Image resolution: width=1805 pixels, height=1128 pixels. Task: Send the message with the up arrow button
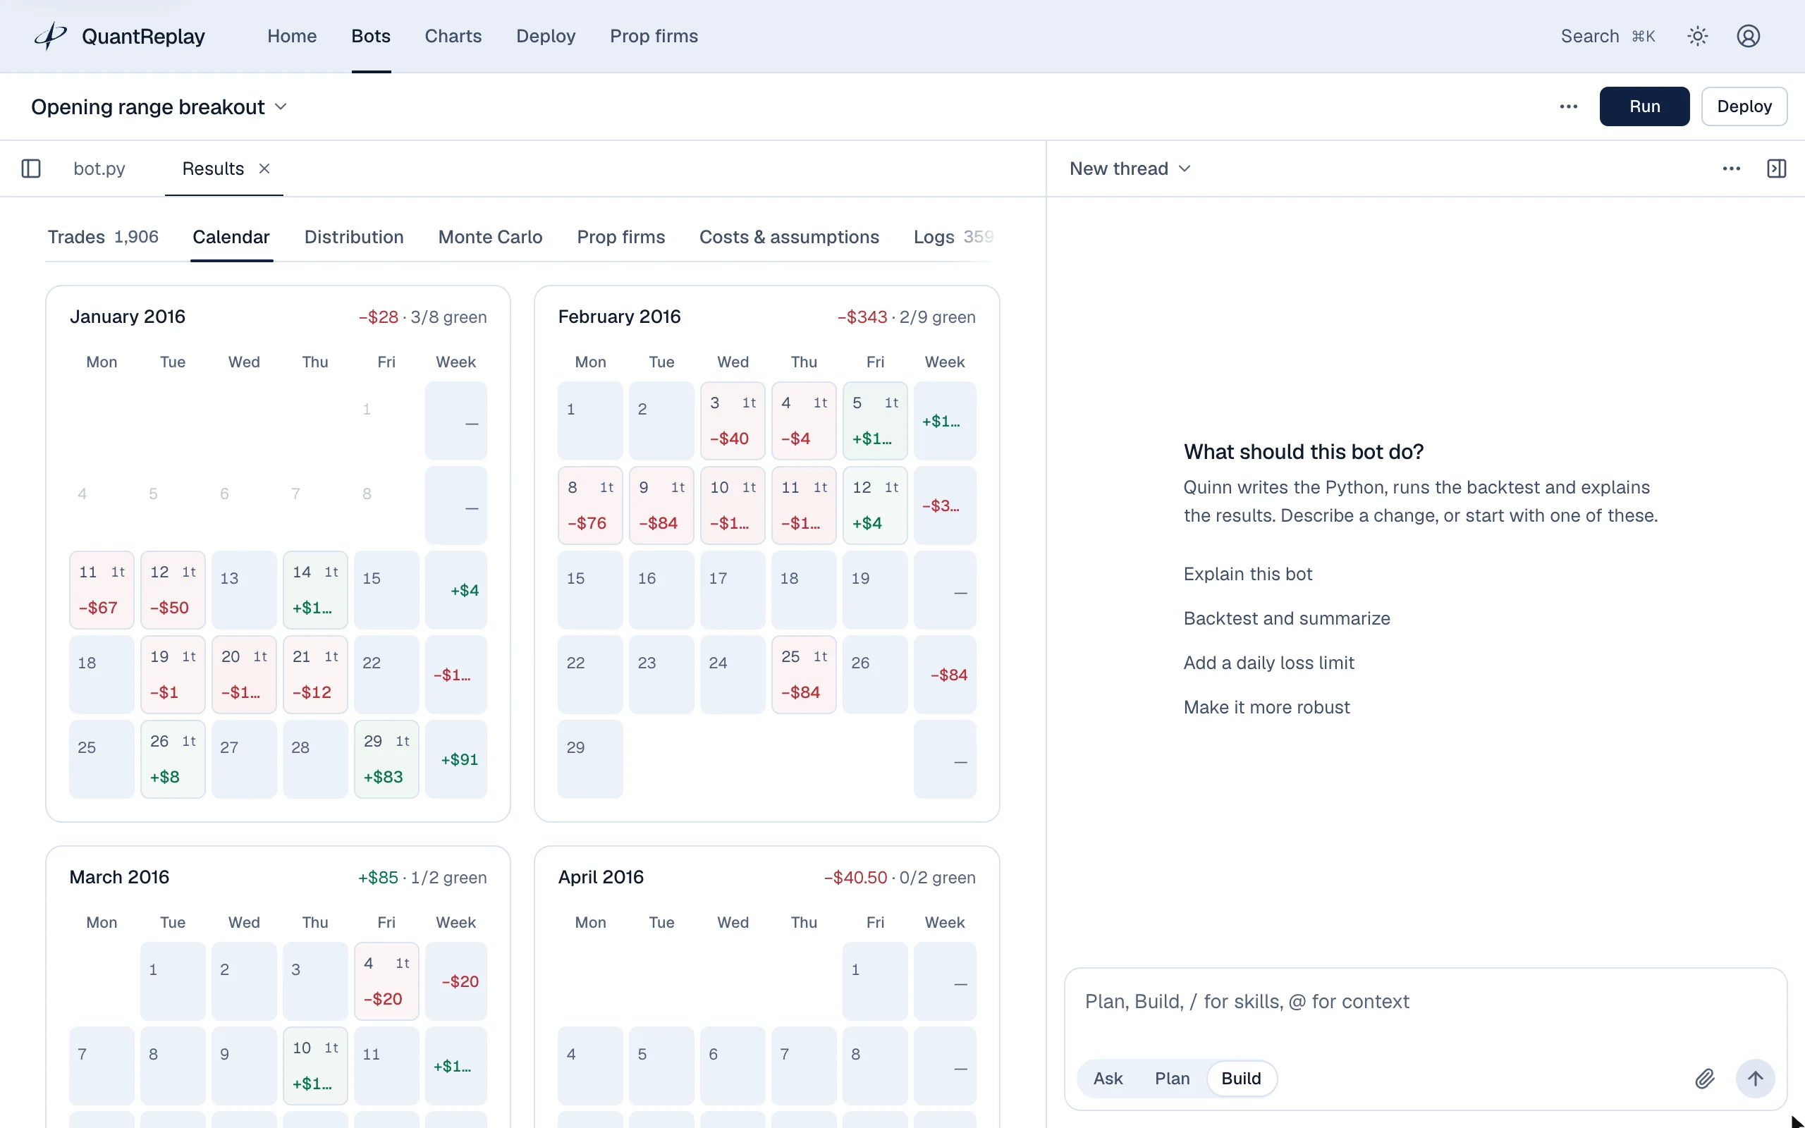click(1755, 1078)
